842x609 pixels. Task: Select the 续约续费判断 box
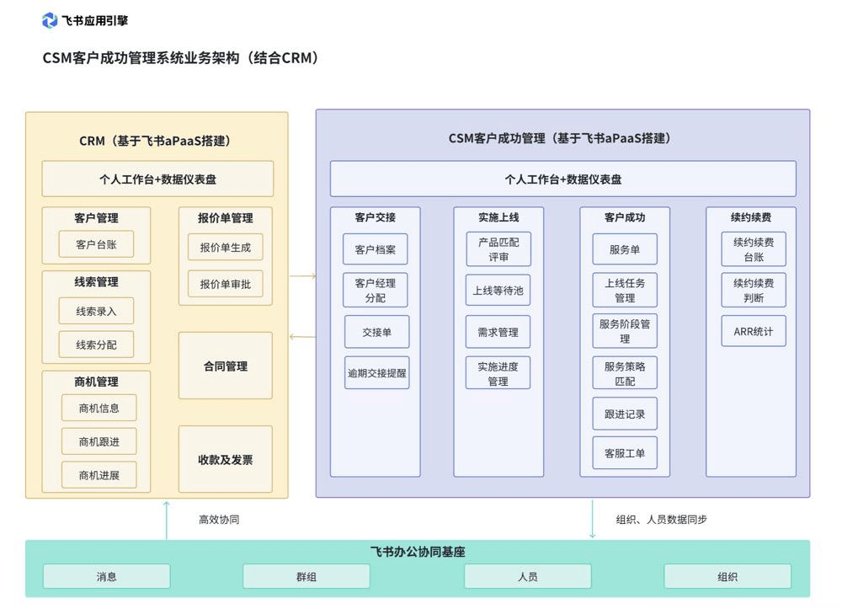(x=754, y=290)
